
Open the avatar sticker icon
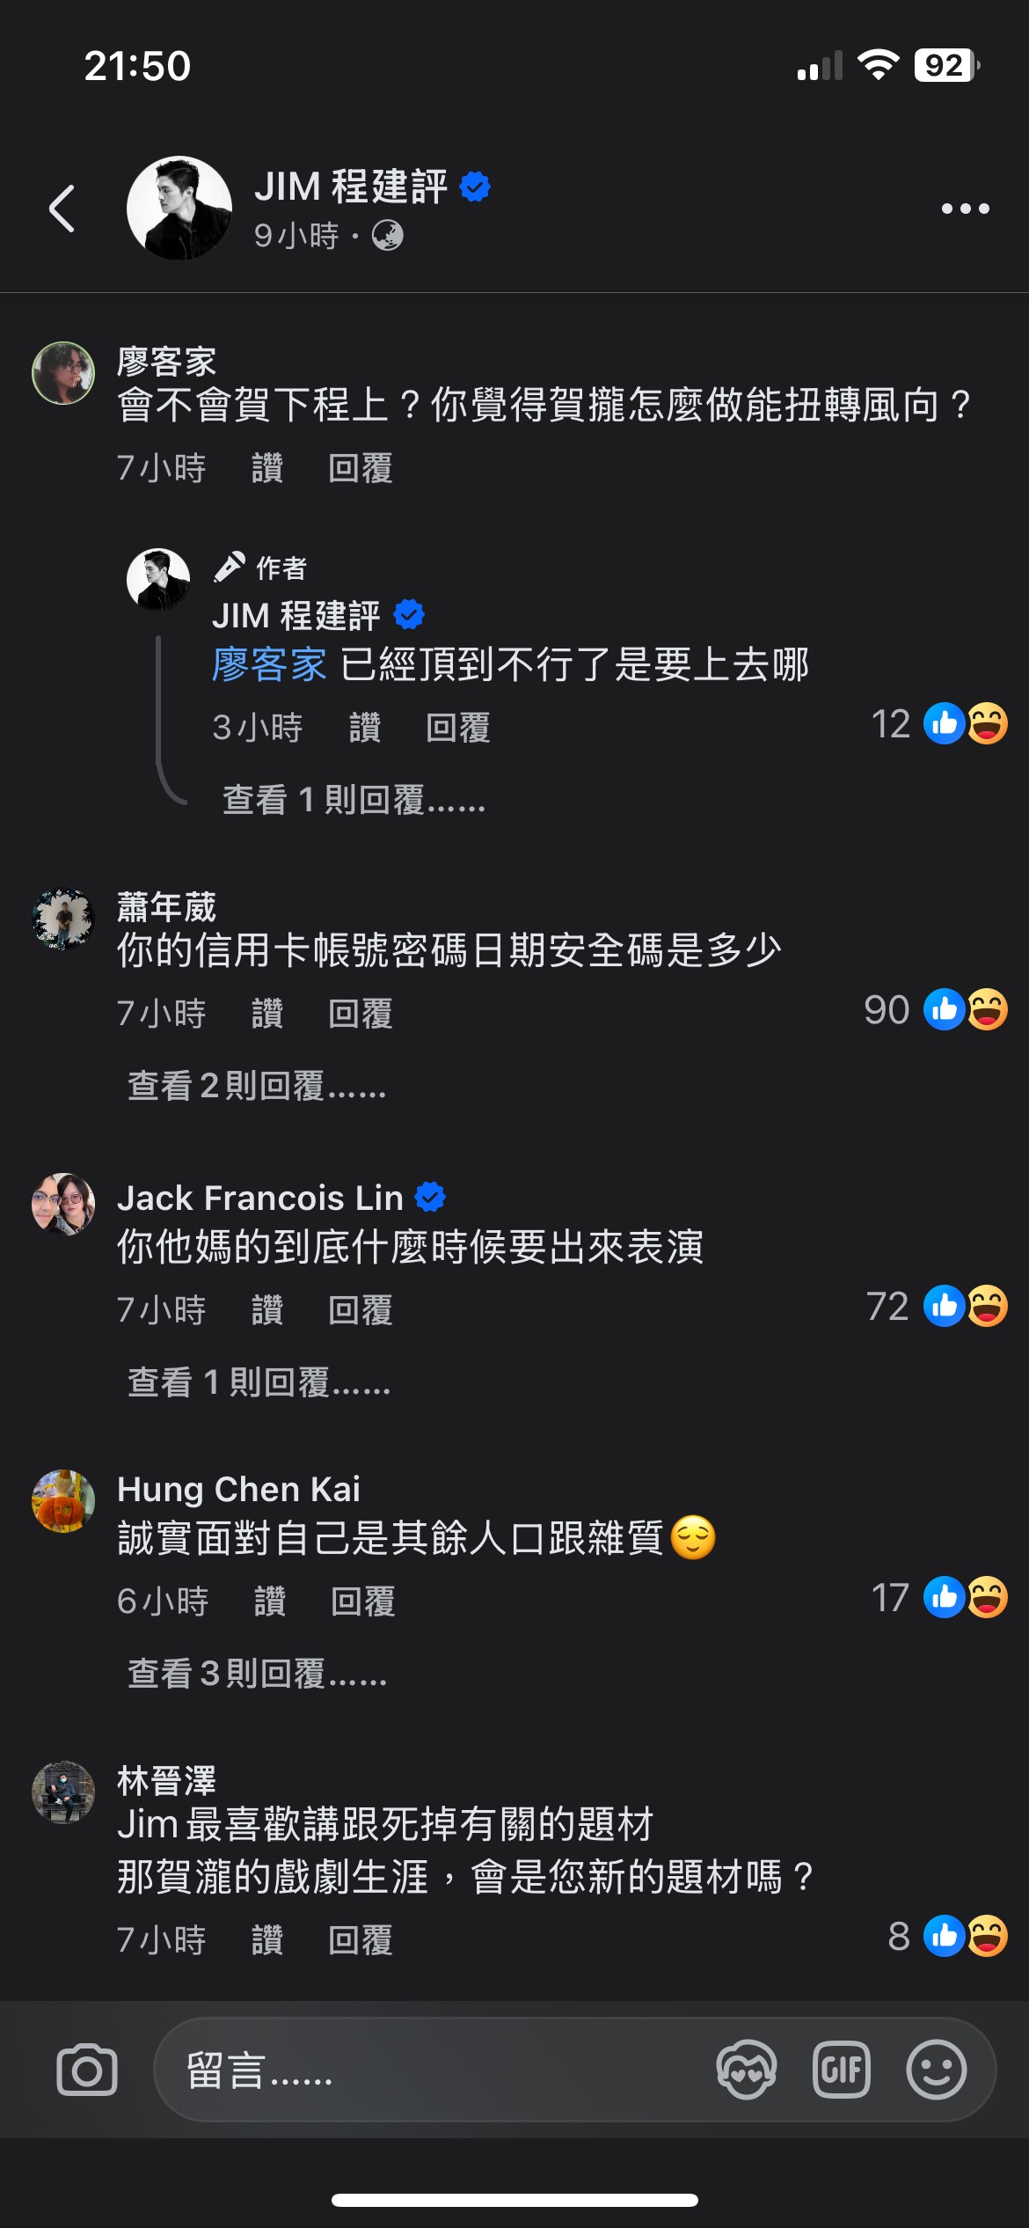(x=747, y=2070)
